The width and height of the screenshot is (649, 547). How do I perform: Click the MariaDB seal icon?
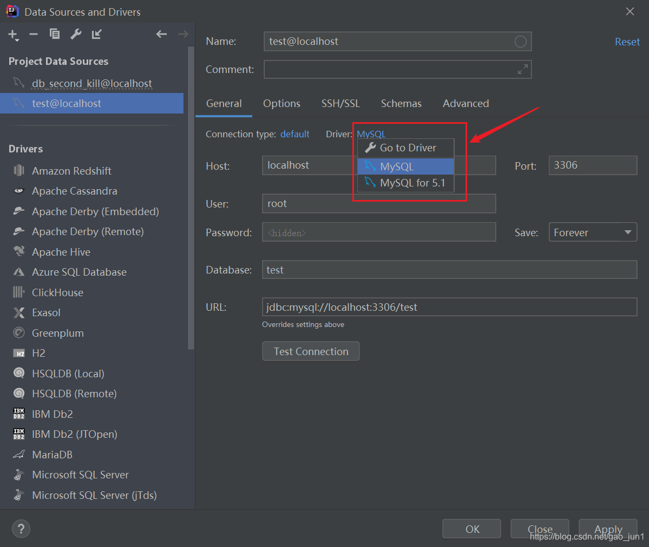tap(18, 455)
